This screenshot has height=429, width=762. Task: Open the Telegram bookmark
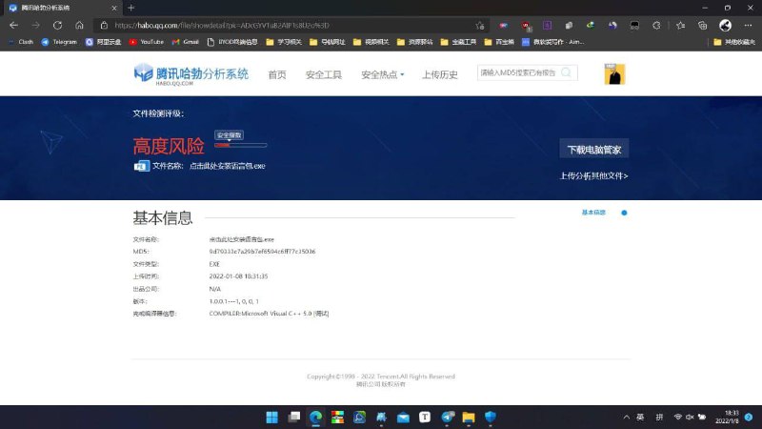59,42
